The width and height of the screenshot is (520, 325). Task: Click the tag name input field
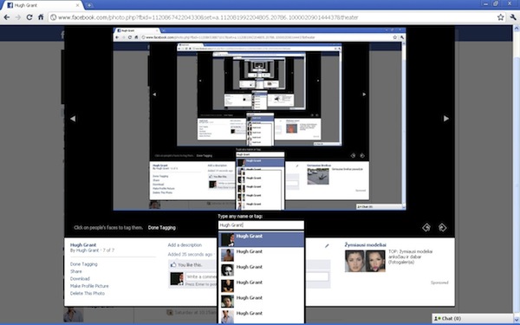[x=261, y=224]
